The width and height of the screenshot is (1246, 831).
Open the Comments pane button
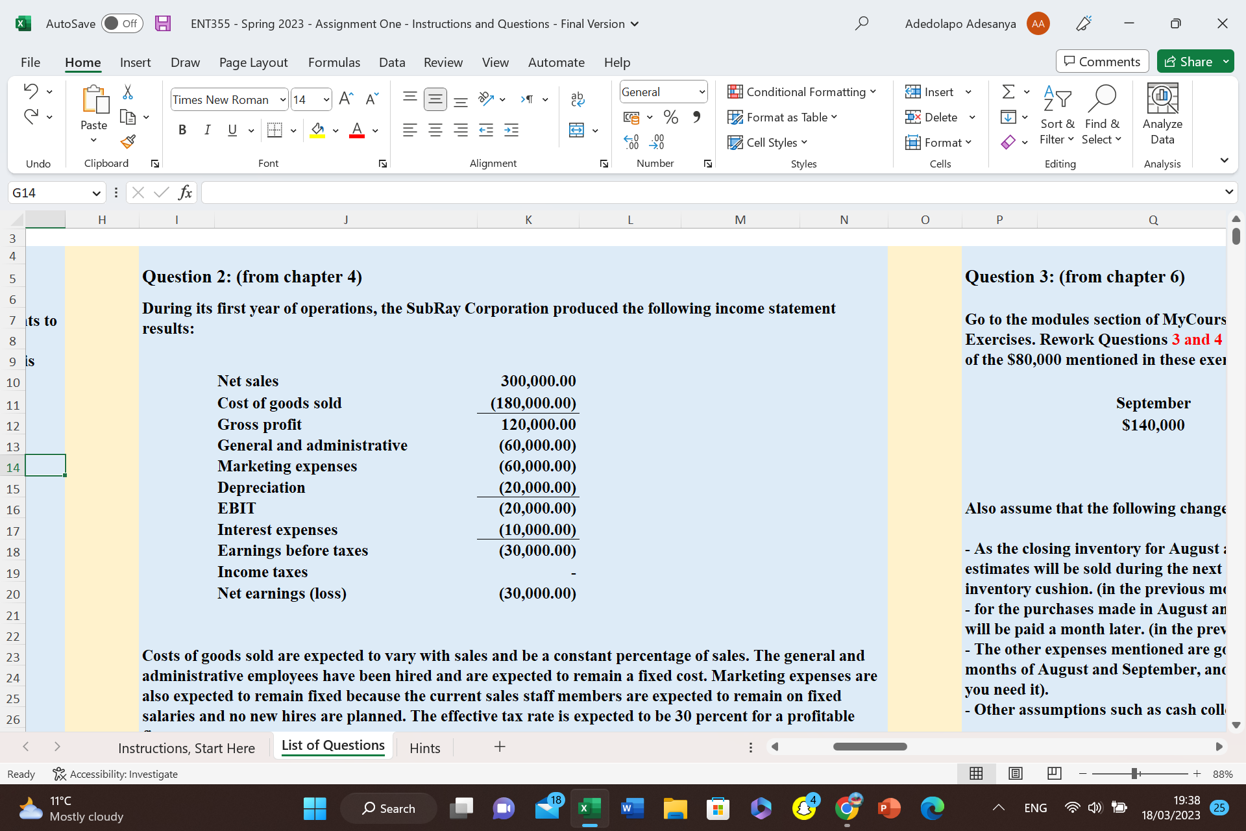point(1102,62)
